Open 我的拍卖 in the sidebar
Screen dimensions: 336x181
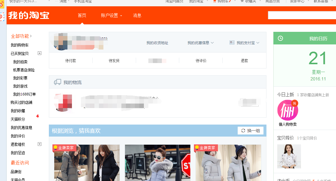click(x=20, y=62)
